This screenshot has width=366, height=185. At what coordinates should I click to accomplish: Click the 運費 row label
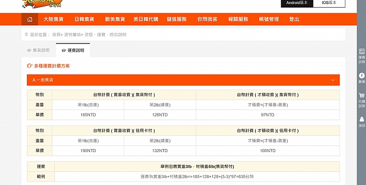click(x=41, y=167)
